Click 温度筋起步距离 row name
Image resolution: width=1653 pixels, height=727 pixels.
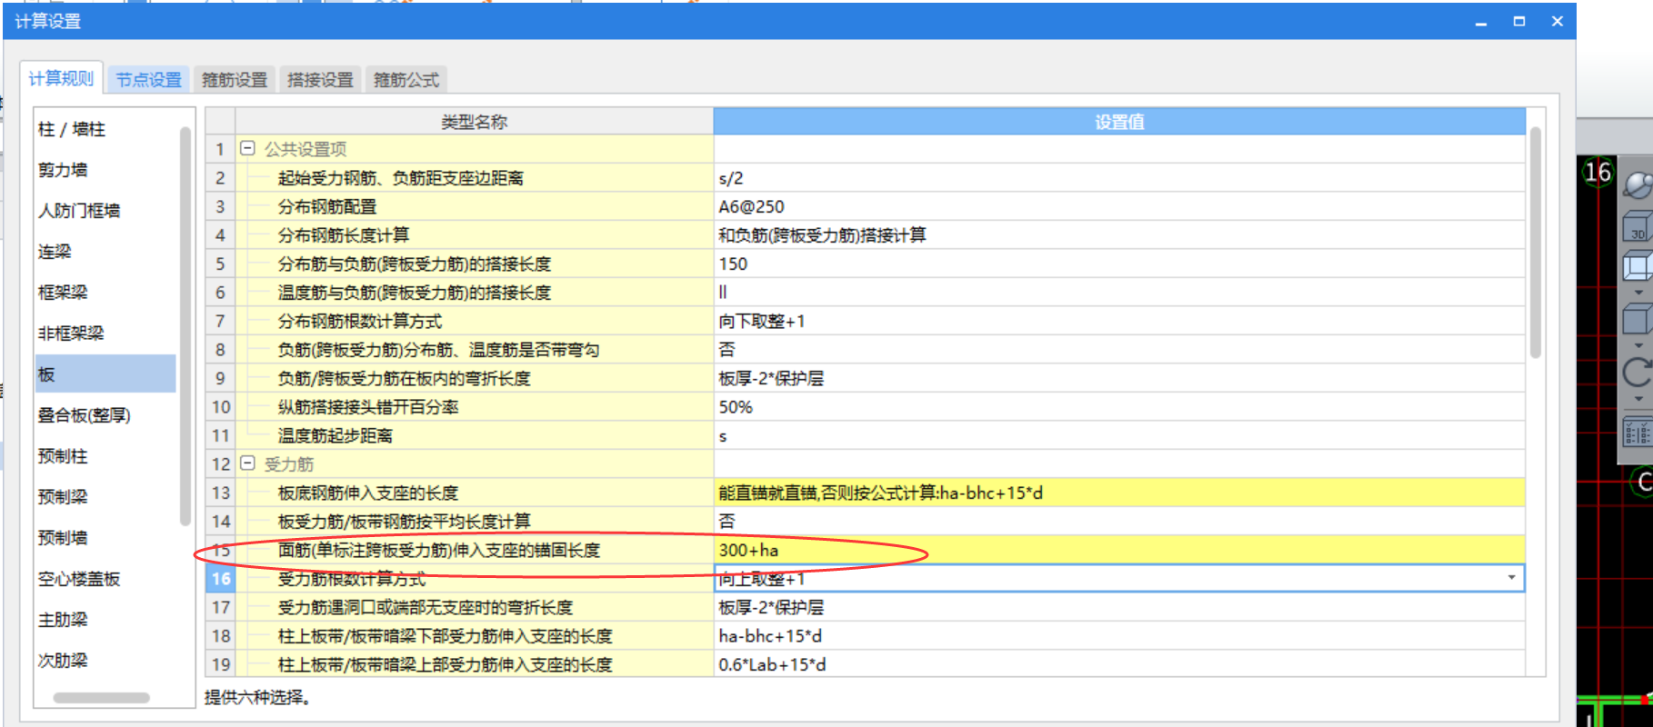pyautogui.click(x=336, y=435)
